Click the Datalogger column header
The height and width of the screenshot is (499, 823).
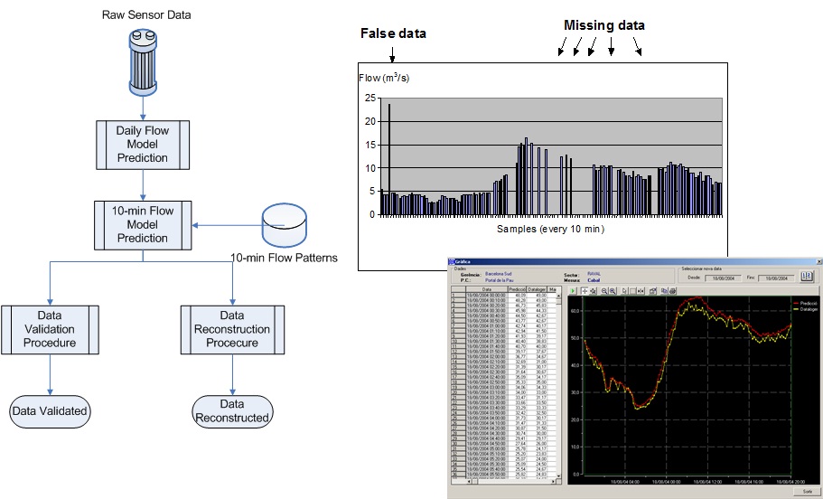(537, 289)
